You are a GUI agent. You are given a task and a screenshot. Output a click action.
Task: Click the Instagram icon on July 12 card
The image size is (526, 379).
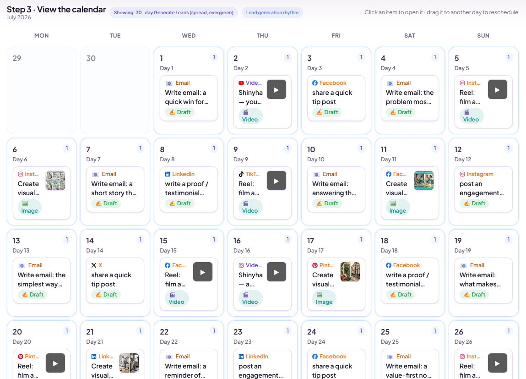tap(462, 174)
